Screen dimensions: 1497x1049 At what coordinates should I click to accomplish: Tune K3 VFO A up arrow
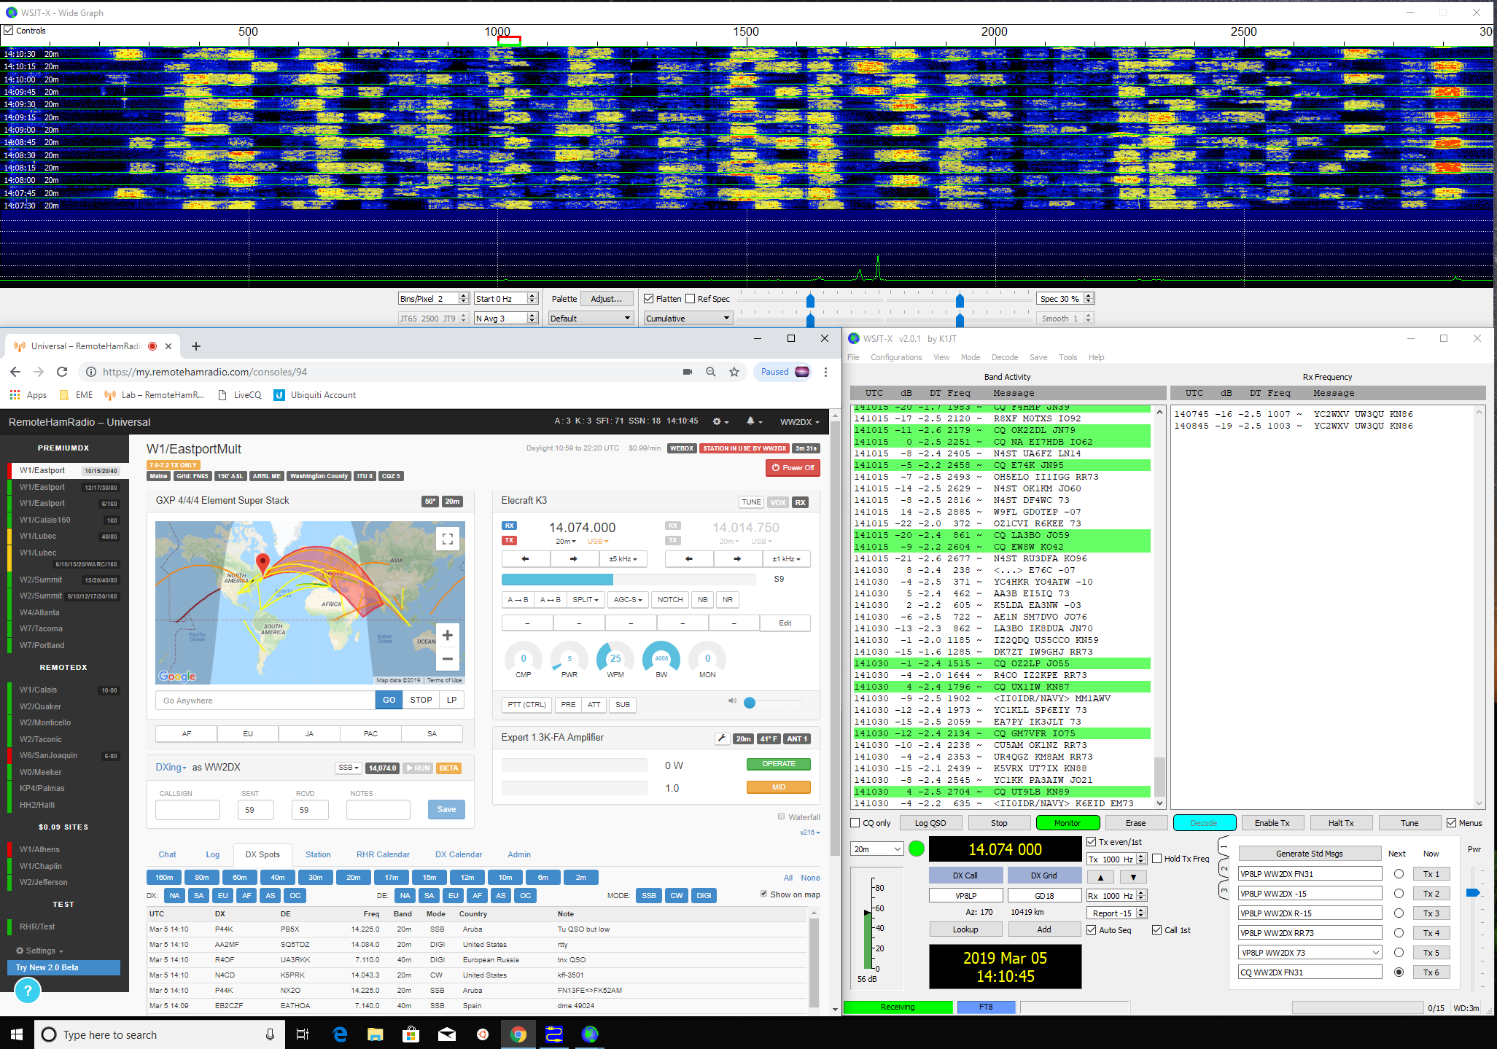point(573,559)
